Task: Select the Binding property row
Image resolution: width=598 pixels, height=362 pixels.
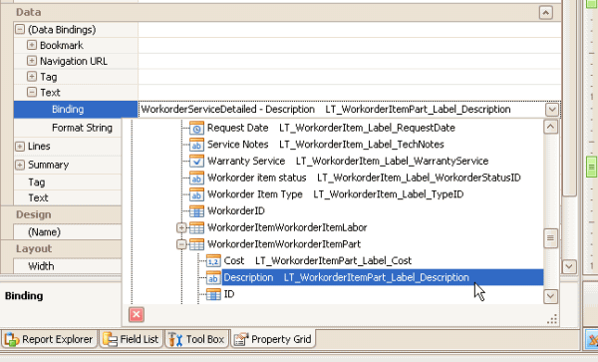Action: click(x=76, y=110)
